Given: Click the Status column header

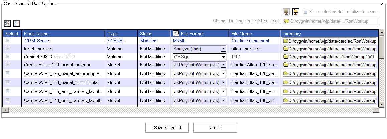Looking at the screenshot, I should click(154, 34).
